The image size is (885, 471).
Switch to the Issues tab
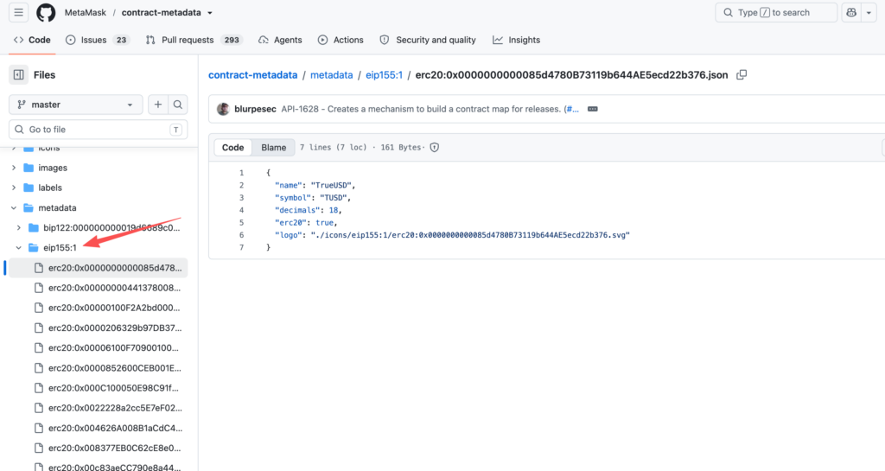coord(97,40)
